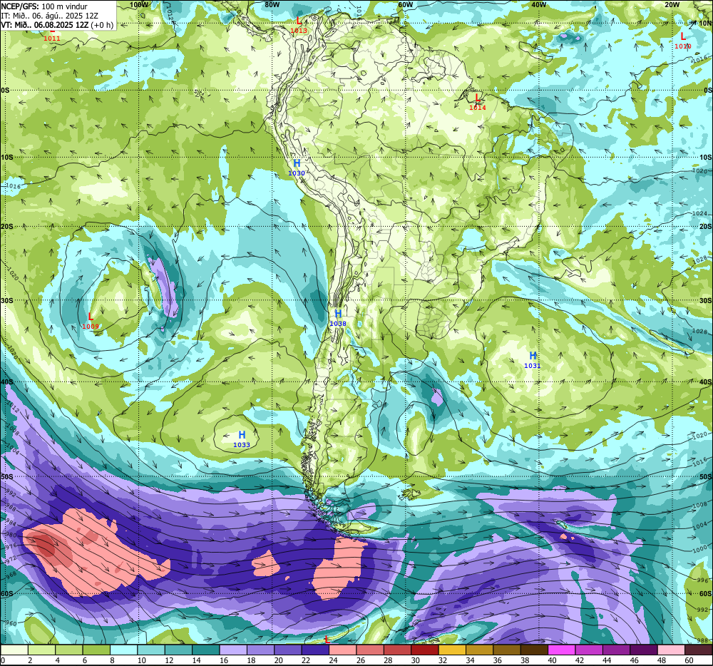Click the legend swatch between 14 and 16
Image resolution: width=713 pixels, height=666 pixels.
(x=206, y=650)
